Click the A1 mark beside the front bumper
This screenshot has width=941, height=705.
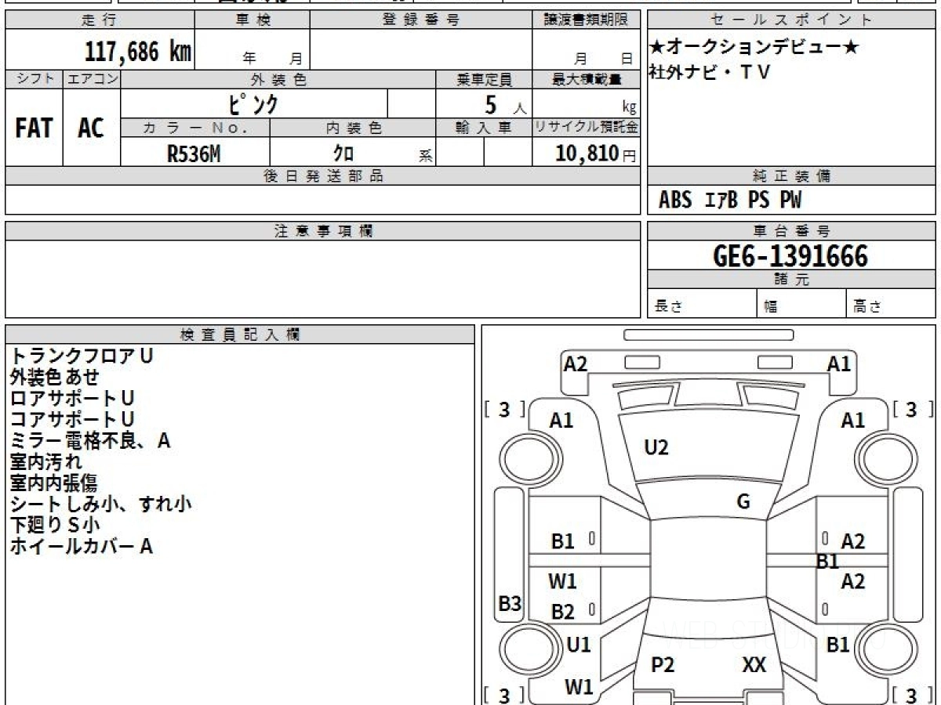[839, 363]
